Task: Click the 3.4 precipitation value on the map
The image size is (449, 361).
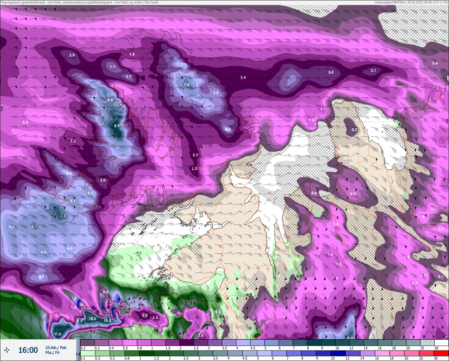Action: 112,67
